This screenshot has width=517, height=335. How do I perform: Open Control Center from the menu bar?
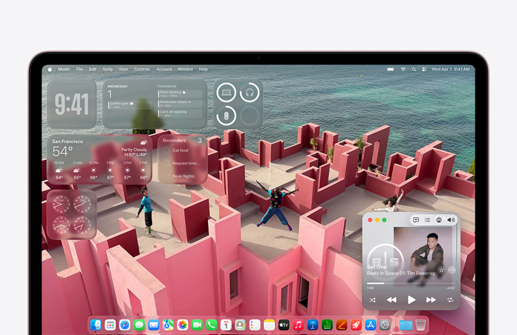pyautogui.click(x=425, y=69)
